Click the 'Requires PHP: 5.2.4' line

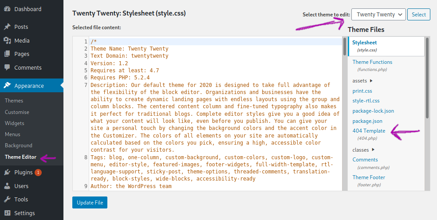tap(120, 78)
